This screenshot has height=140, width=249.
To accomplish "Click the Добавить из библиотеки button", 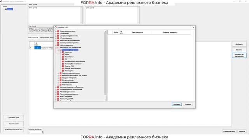I will coord(239,55).
